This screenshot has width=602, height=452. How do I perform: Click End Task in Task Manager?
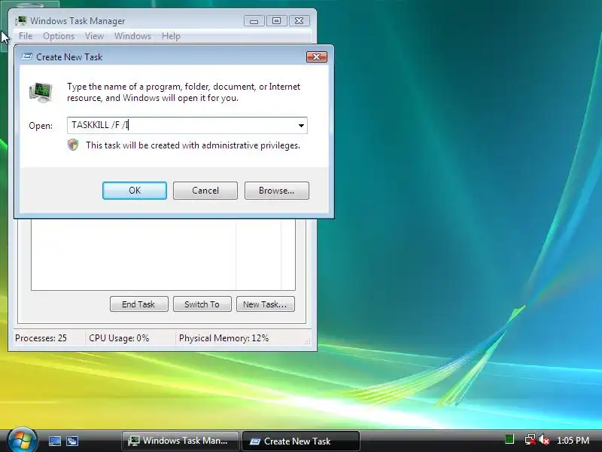point(138,304)
